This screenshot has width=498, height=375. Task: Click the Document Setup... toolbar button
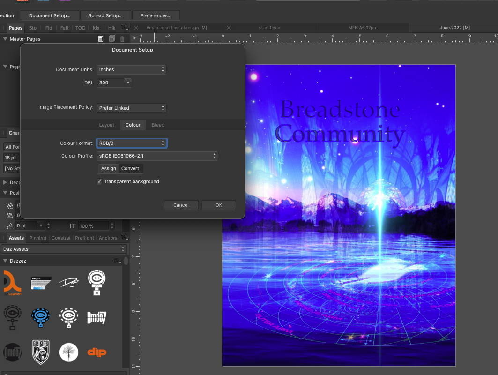(x=50, y=15)
